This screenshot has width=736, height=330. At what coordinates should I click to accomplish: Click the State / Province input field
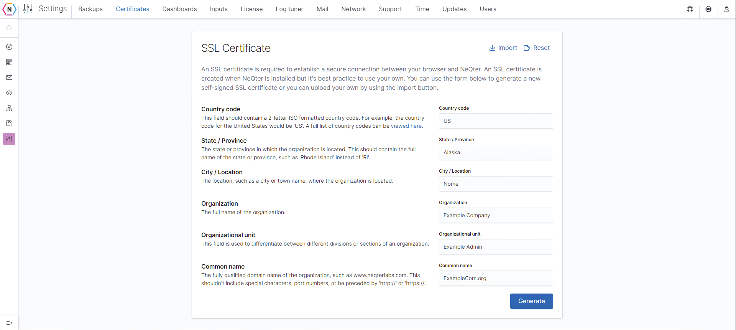point(496,152)
